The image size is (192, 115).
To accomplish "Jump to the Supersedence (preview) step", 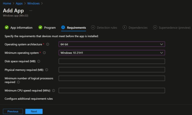I will tap(172, 28).
